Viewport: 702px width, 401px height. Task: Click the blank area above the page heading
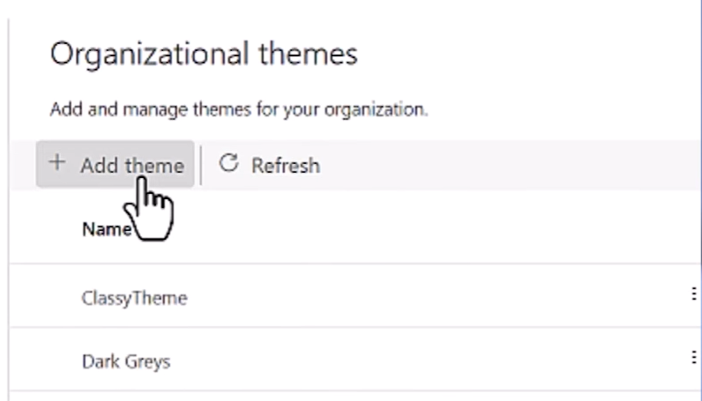coord(353,16)
